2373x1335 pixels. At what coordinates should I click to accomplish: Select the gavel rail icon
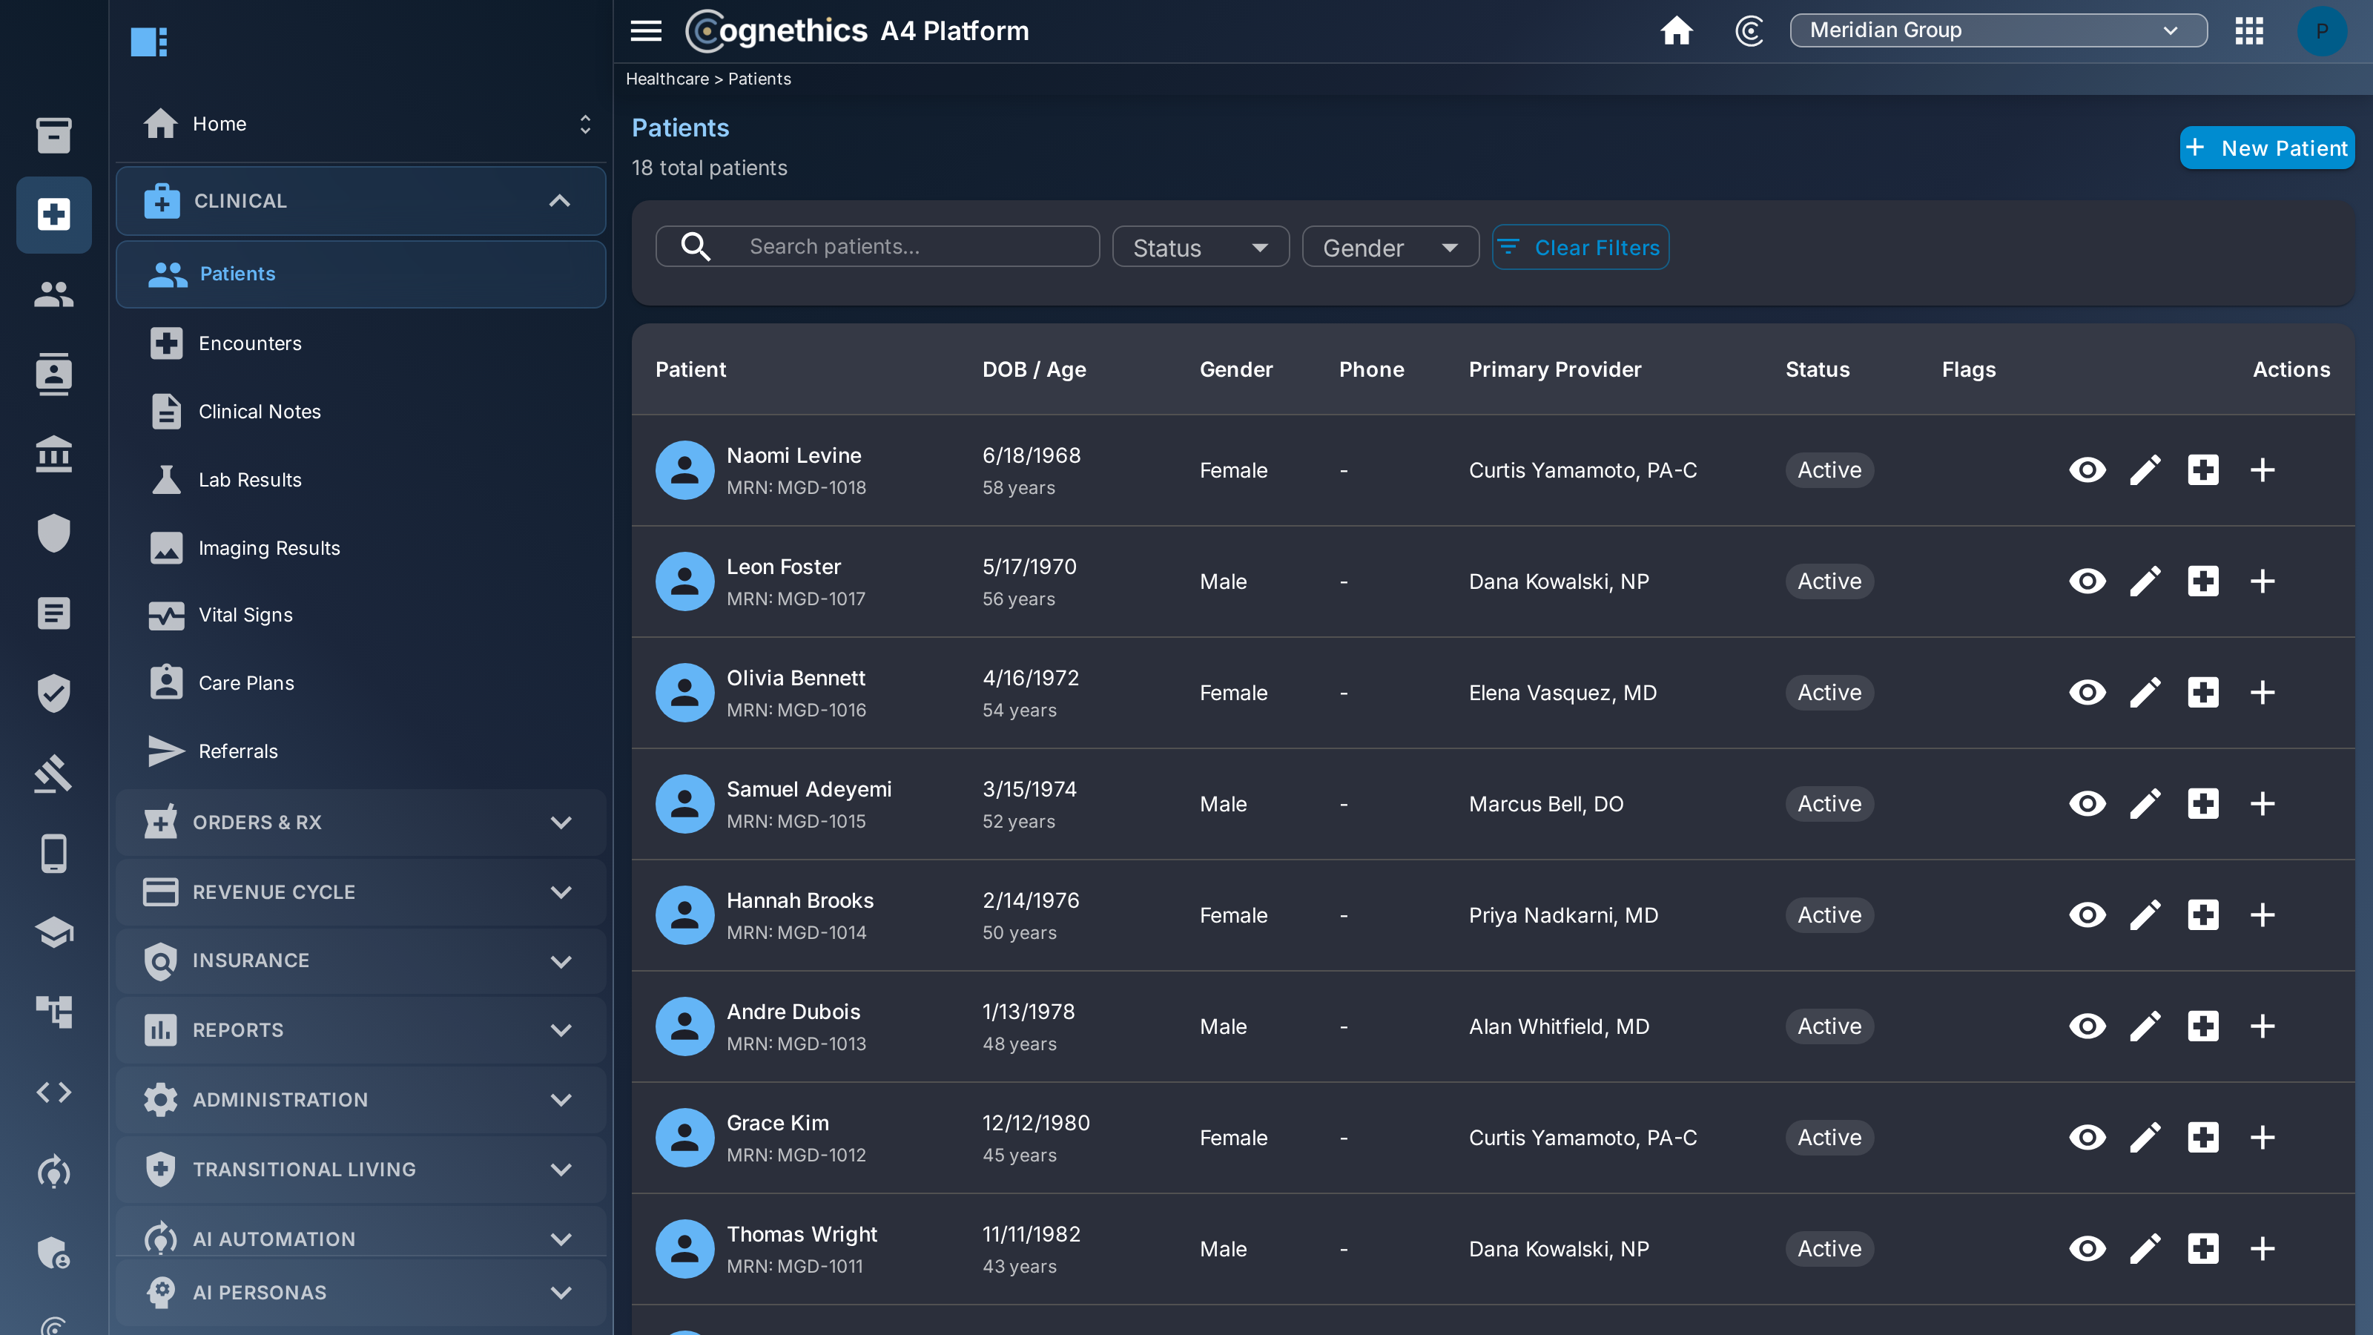point(53,773)
